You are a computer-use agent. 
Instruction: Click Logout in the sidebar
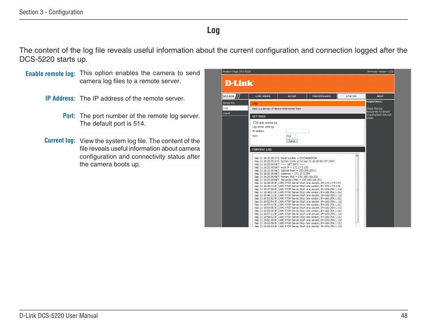[235, 113]
